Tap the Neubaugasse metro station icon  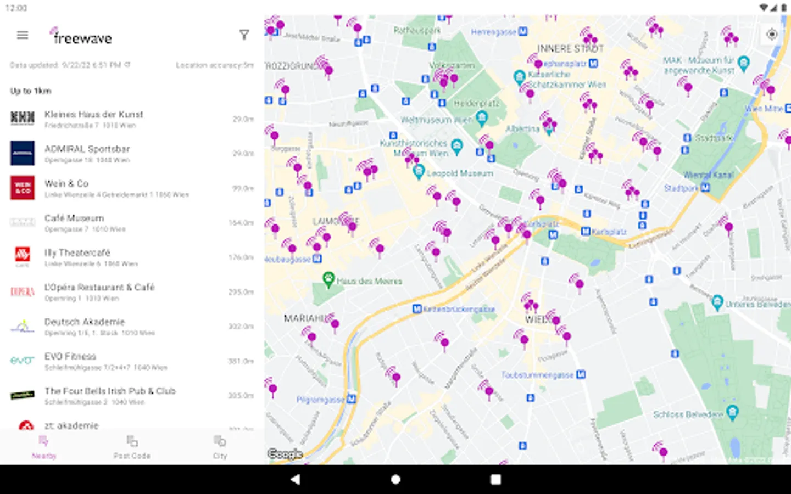(x=317, y=259)
